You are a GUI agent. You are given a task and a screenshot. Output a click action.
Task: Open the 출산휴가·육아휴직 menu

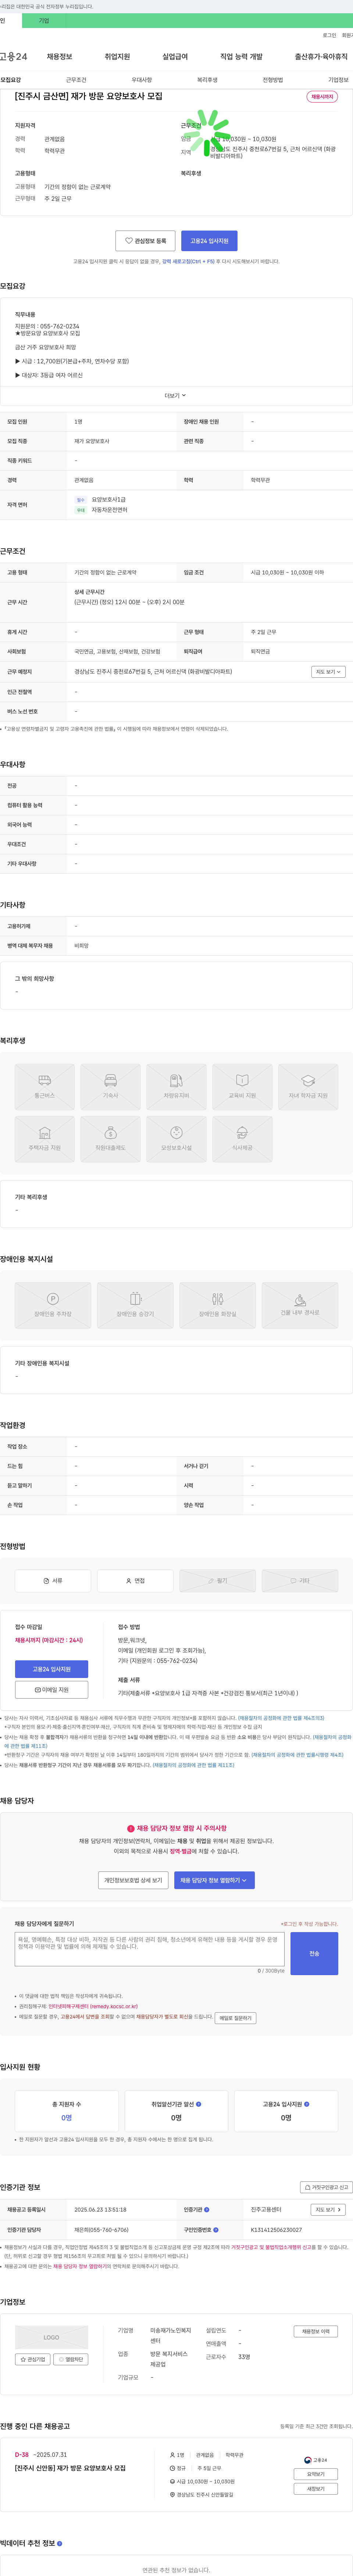pyautogui.click(x=321, y=57)
